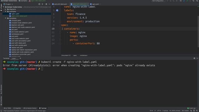Open the Version Control tool window tab
The width and height of the screenshot is (199, 112).
[x=30, y=108]
